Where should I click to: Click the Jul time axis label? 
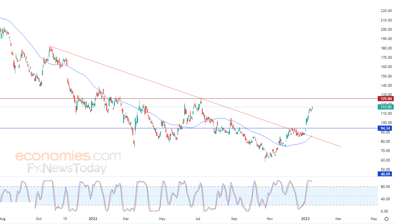(x=198, y=219)
